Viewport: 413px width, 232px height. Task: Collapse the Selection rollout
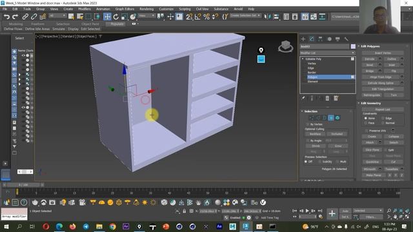point(302,111)
